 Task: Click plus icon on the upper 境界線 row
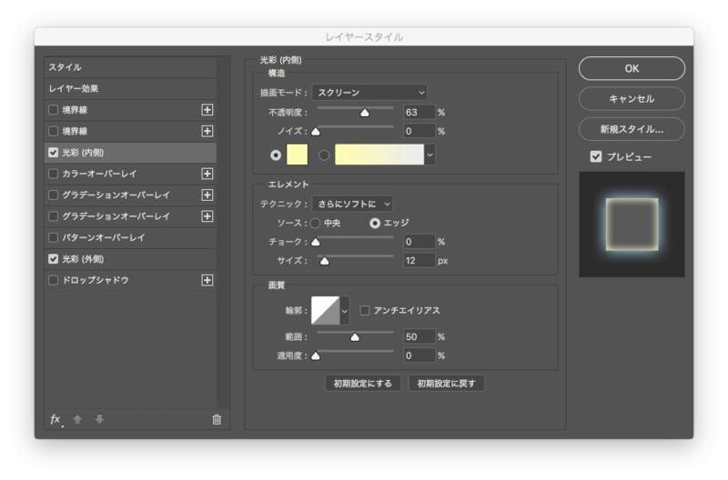pos(207,110)
